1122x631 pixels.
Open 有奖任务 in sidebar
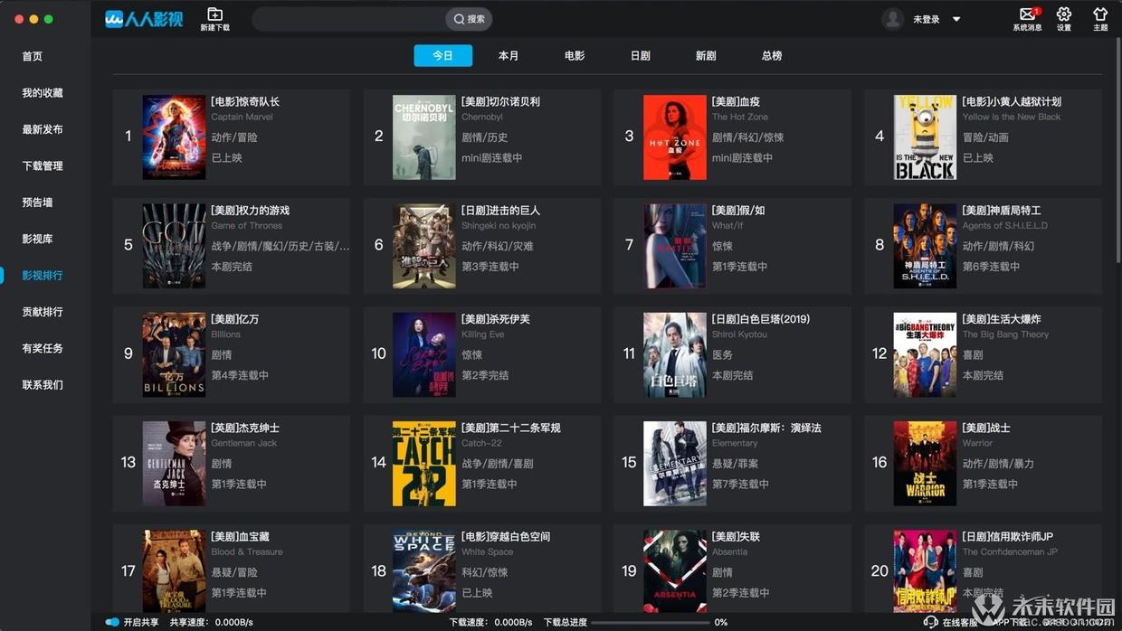click(43, 348)
